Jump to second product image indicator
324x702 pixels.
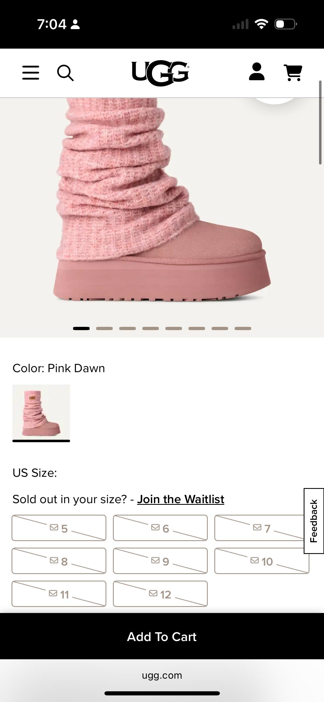[x=104, y=328]
